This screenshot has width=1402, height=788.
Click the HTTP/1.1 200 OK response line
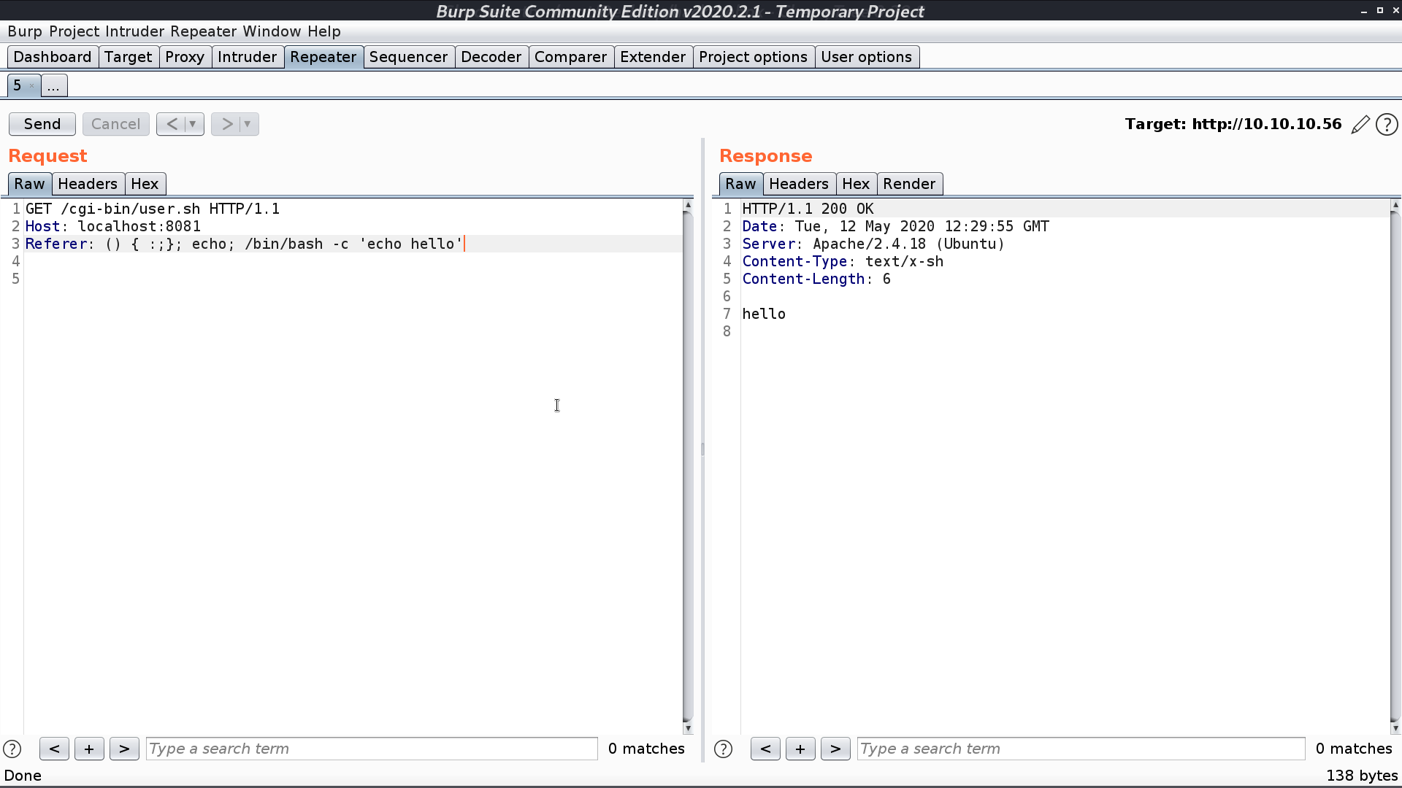tap(808, 209)
